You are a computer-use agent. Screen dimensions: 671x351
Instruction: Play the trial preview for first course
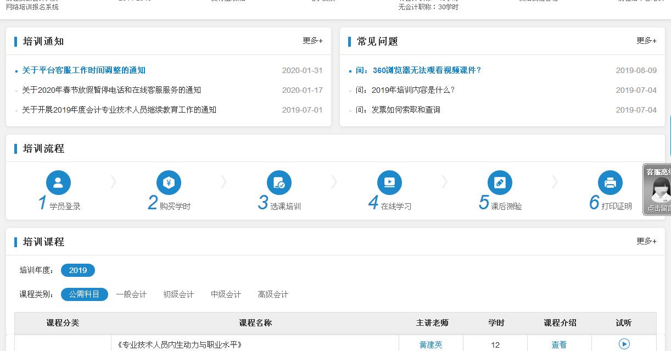point(624,344)
